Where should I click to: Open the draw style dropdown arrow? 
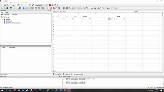tap(9, 8)
